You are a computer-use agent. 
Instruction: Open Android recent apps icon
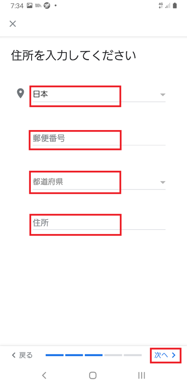142,375
